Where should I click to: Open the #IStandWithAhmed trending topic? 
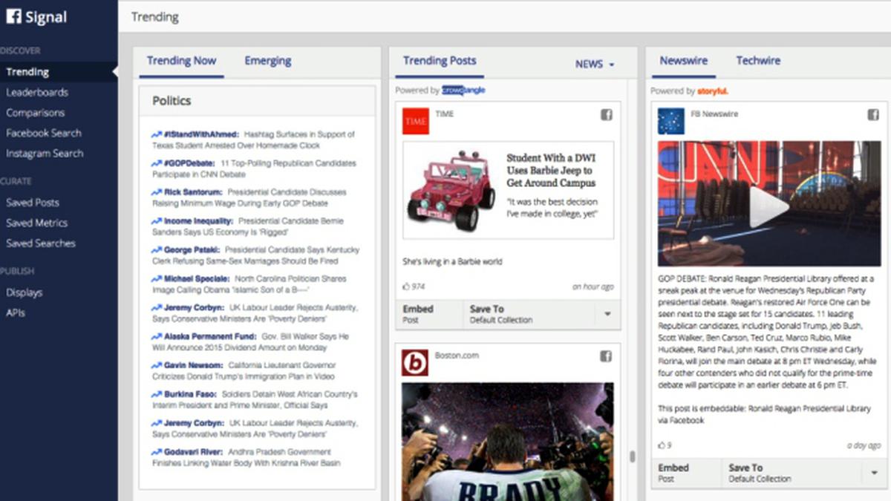[x=196, y=135]
